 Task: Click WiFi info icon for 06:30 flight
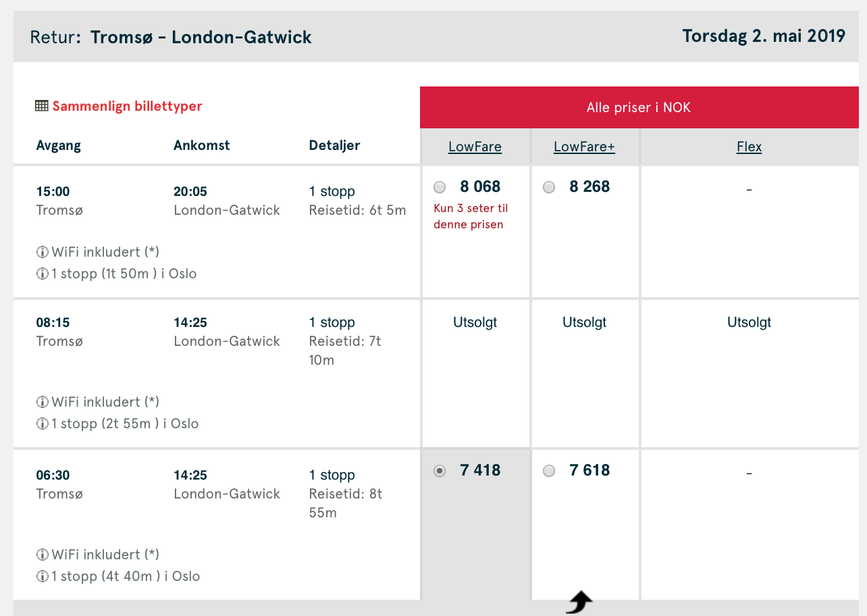(43, 555)
